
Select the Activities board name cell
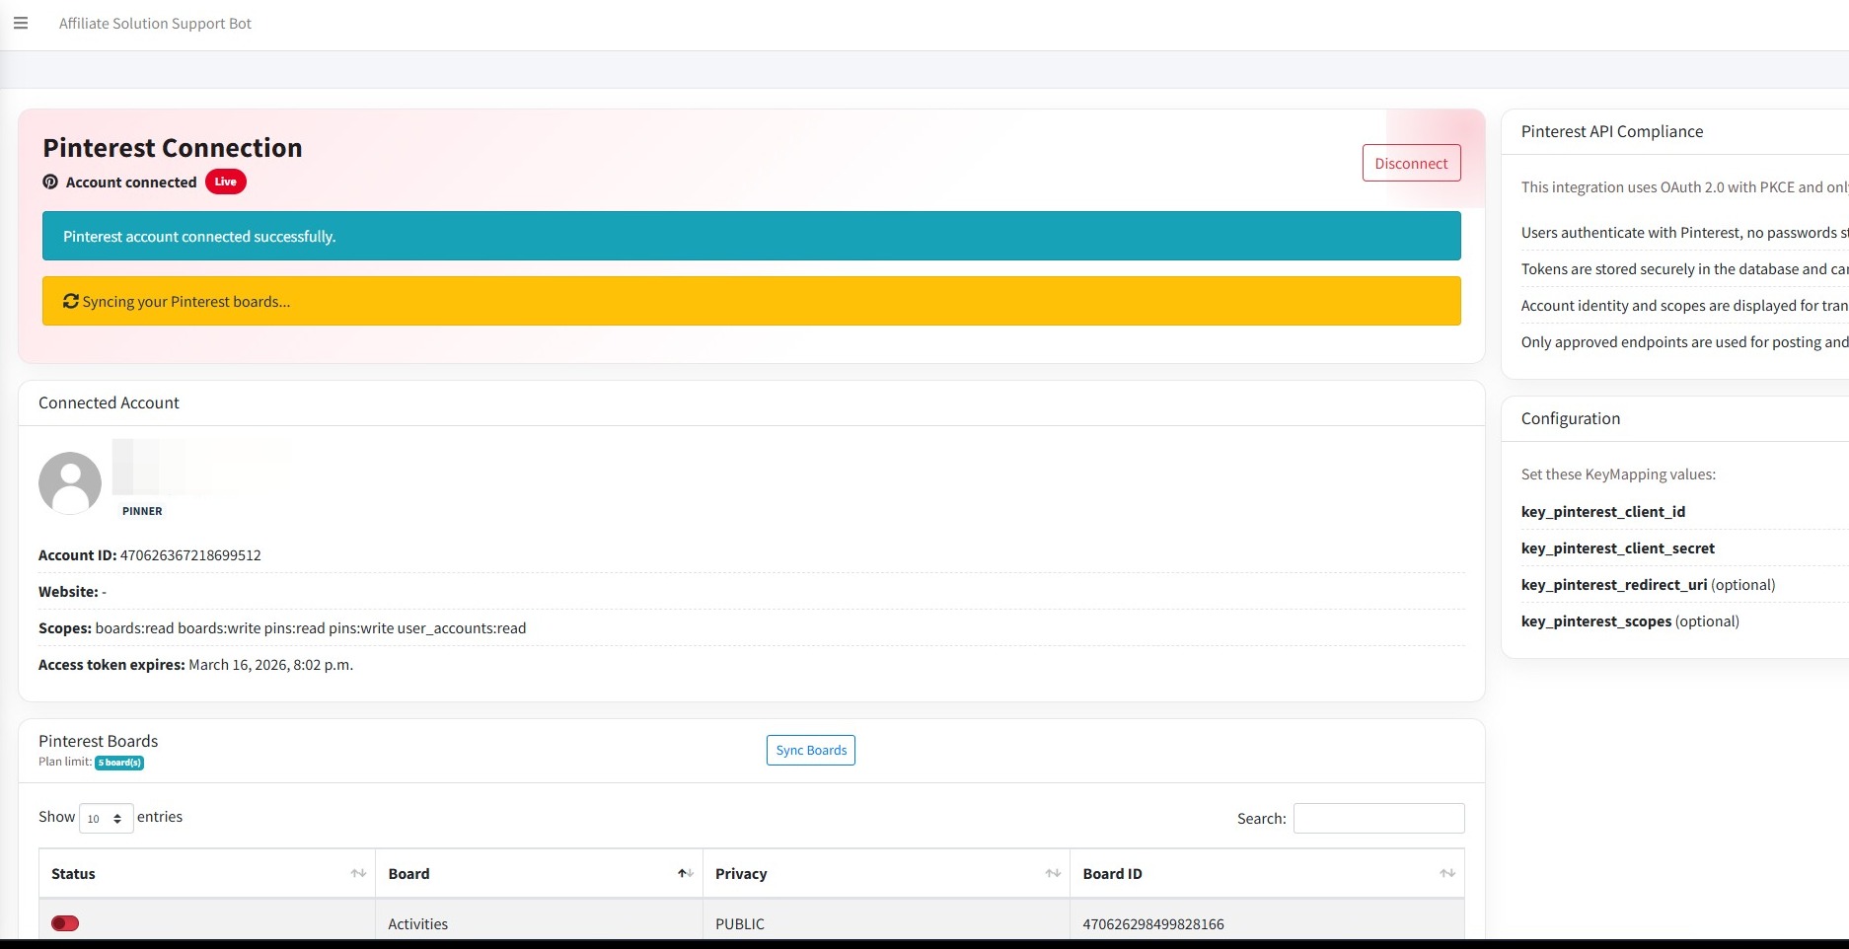pos(539,923)
